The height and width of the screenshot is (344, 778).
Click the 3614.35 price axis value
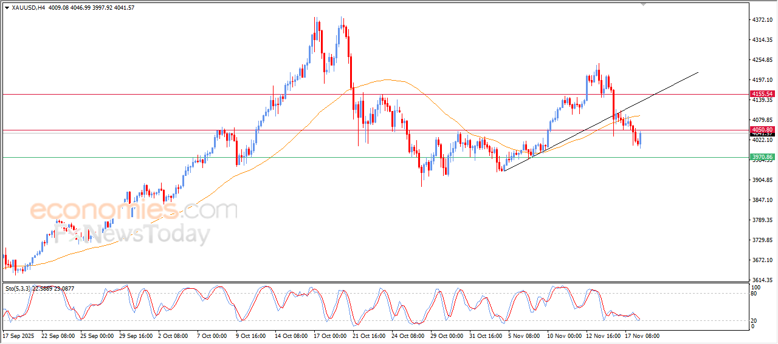point(762,280)
